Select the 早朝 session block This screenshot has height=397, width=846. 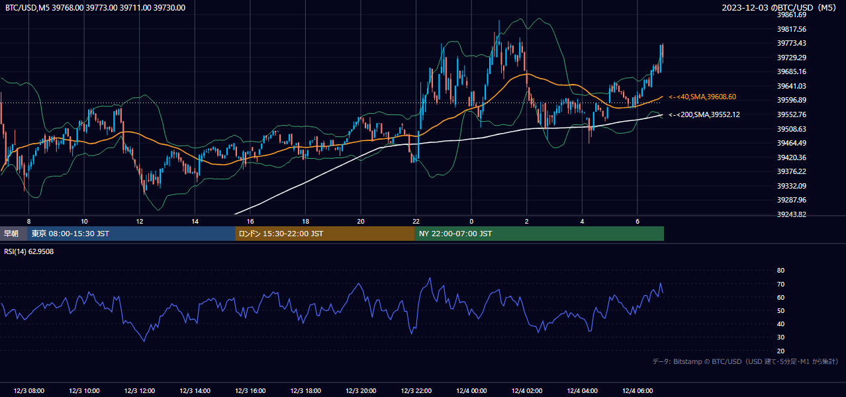coord(13,234)
